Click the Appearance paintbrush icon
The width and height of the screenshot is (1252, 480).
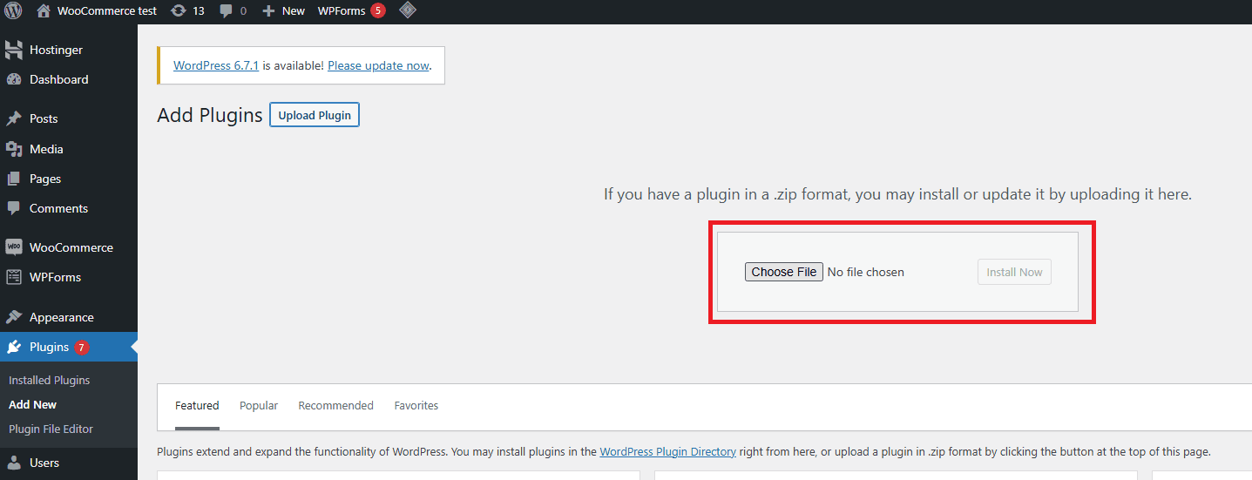point(14,317)
